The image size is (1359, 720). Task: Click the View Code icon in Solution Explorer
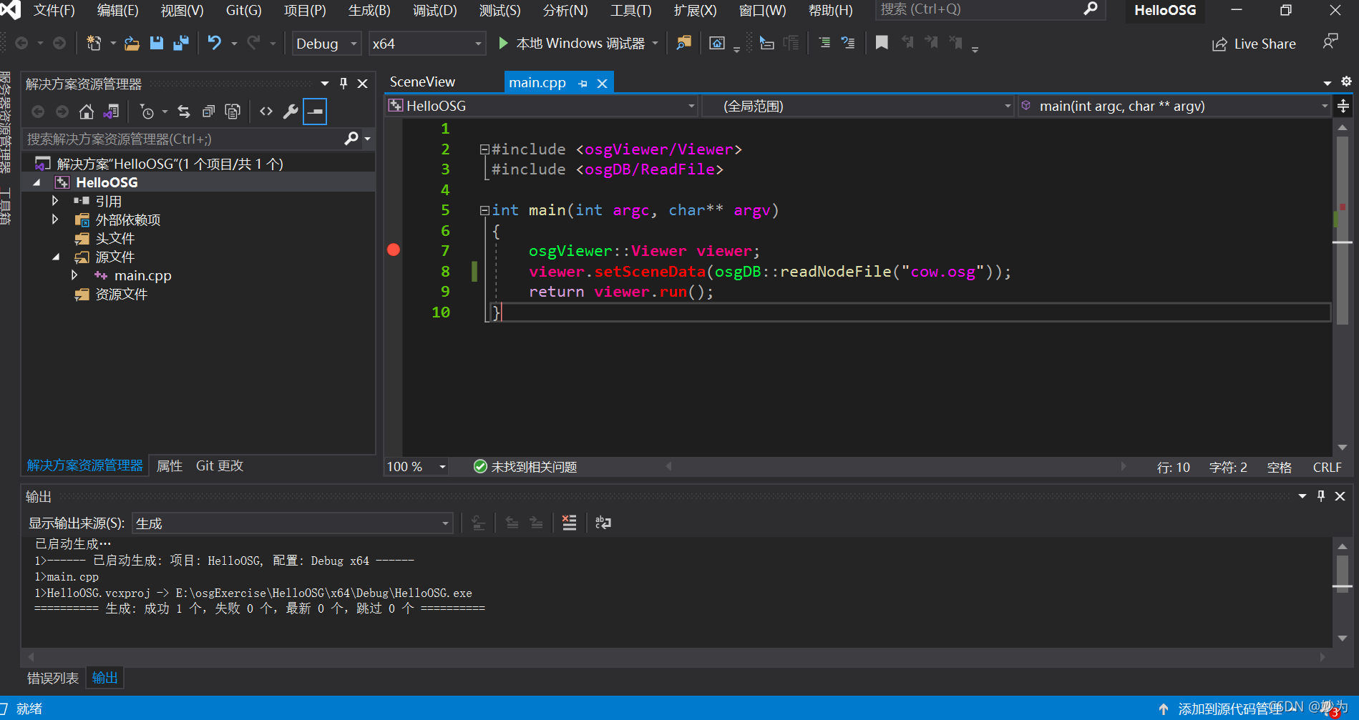pos(266,111)
